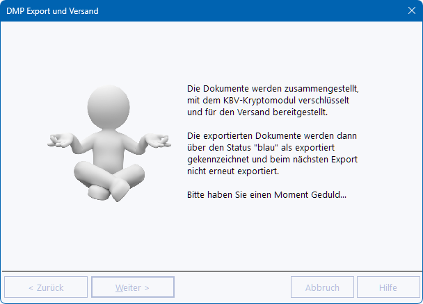Click 'Bitte haben Sie einen Moment Geduld...'
423x304 pixels.
266,194
